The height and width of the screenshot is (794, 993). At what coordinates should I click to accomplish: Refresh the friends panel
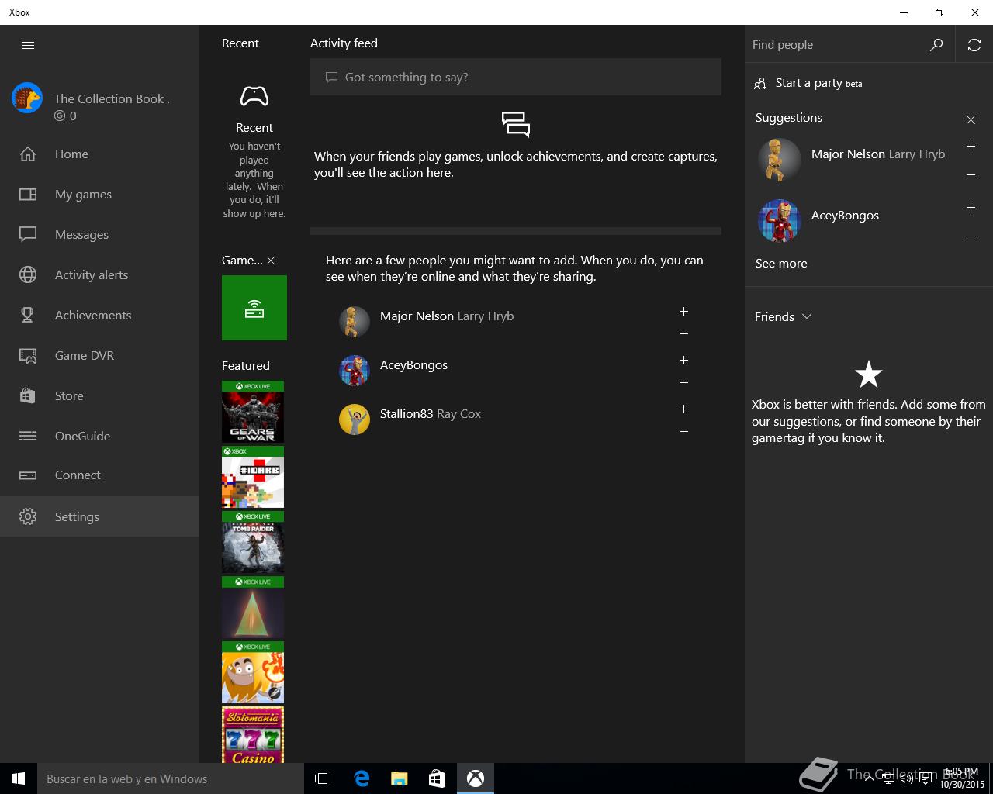click(x=974, y=45)
